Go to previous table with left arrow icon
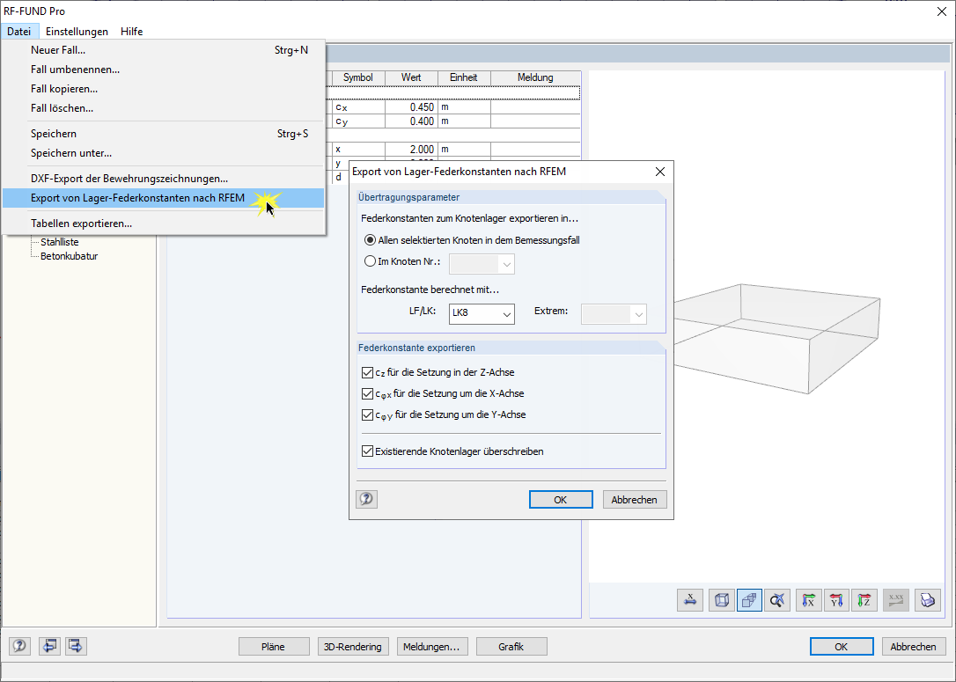The height and width of the screenshot is (682, 956). [49, 645]
